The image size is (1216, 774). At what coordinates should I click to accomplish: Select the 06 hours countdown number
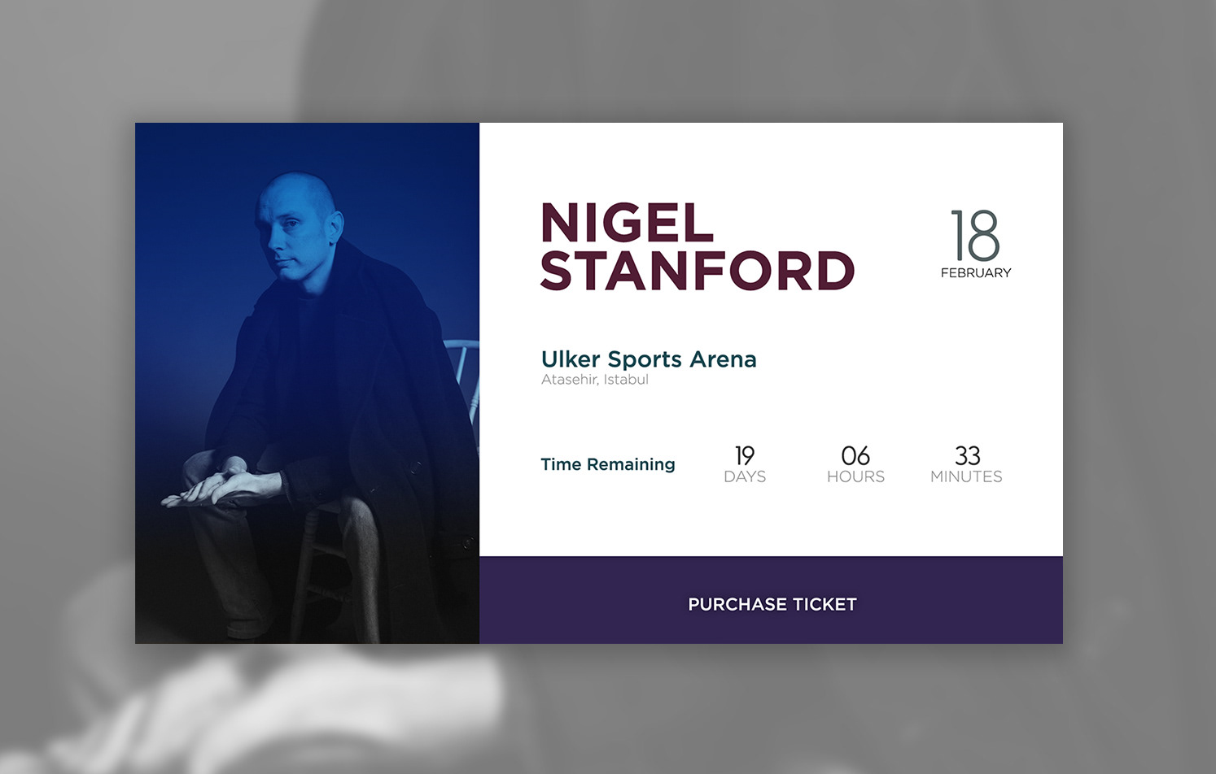pyautogui.click(x=855, y=454)
